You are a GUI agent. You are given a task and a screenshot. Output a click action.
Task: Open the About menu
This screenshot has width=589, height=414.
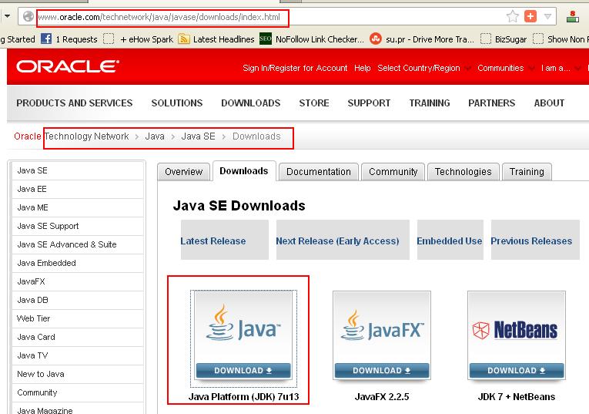point(549,103)
